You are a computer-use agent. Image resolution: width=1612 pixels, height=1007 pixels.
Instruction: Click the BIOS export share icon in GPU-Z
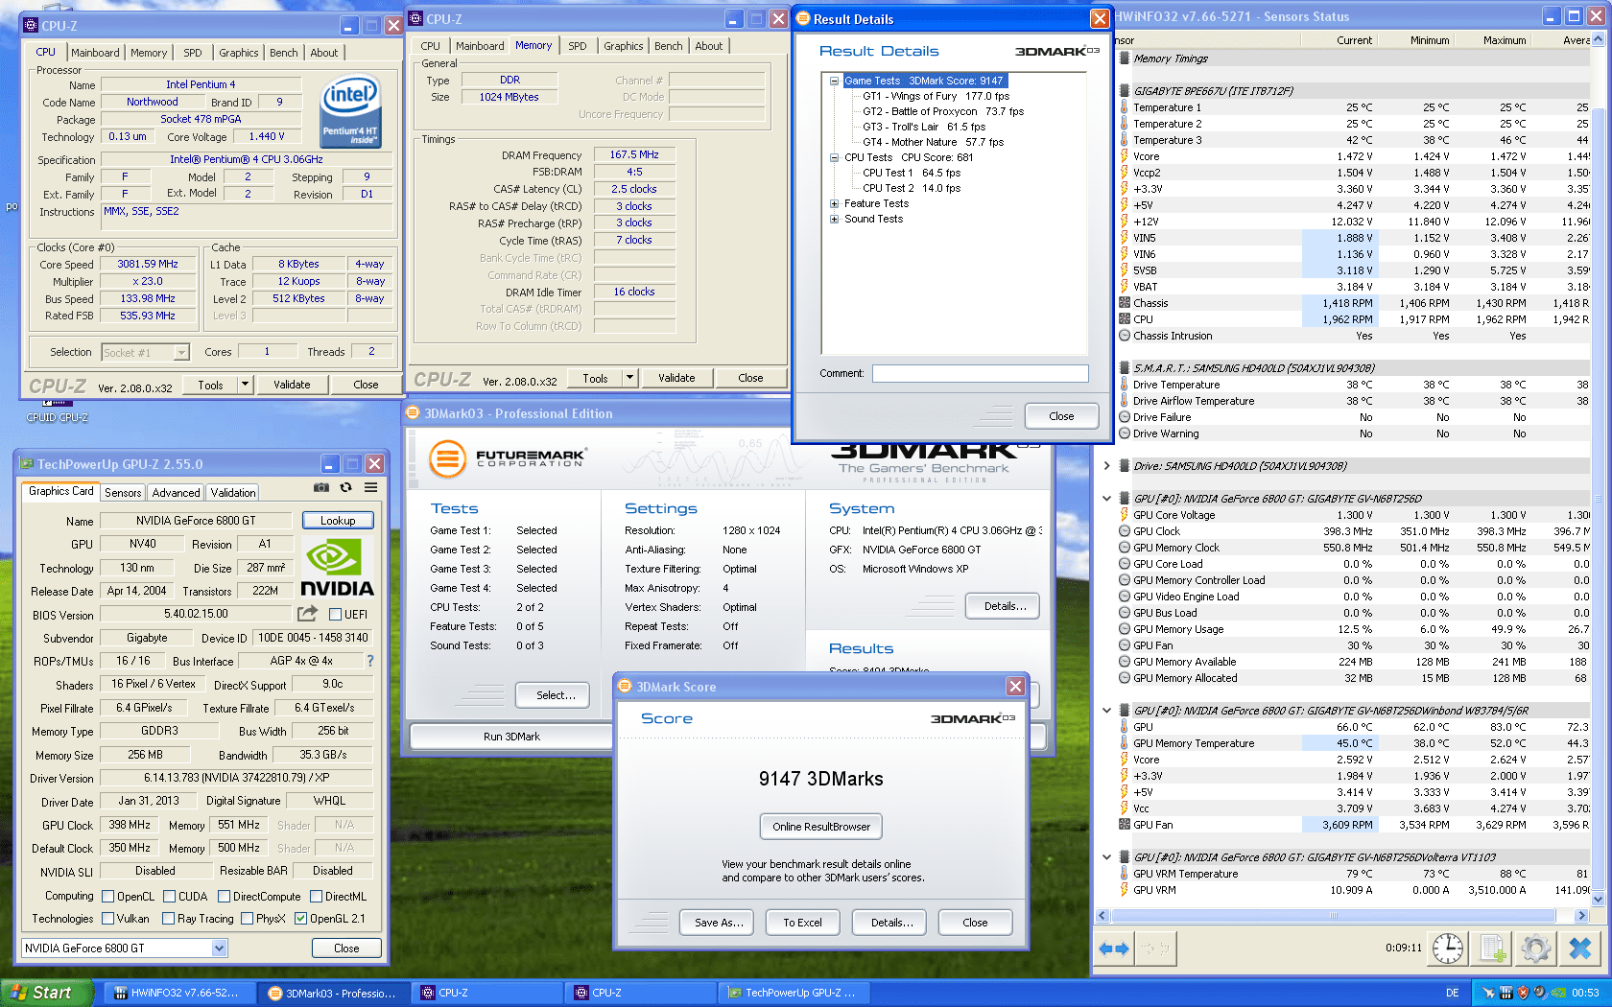click(x=308, y=614)
